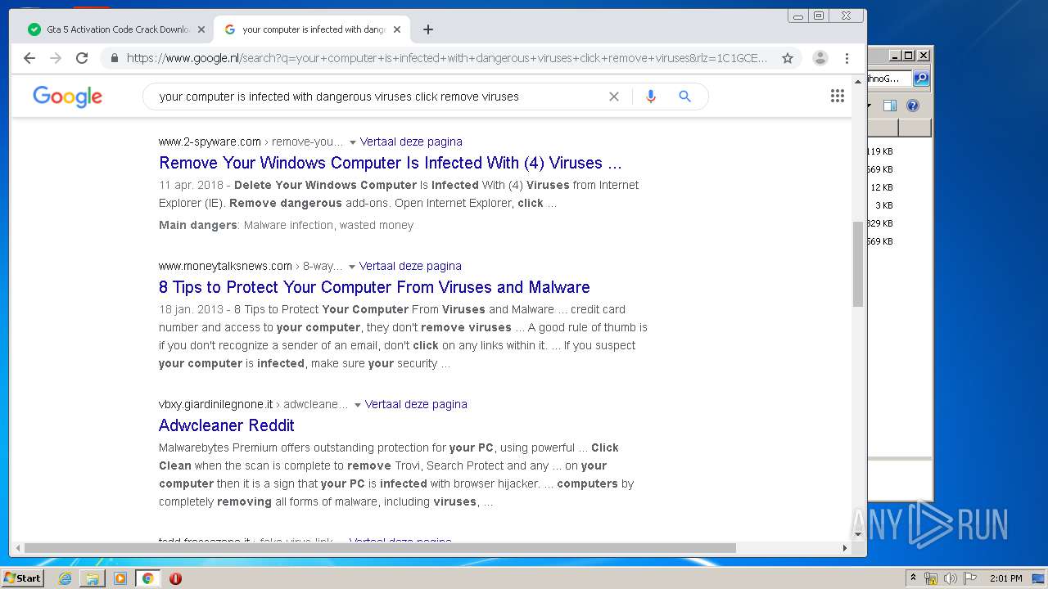Open the 'Adwcleaner Reddit' result
1048x589 pixels.
[x=226, y=425]
